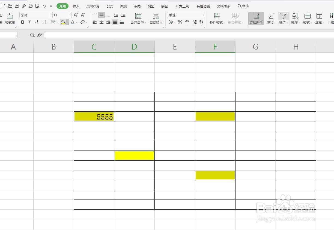Image resolution: width=334 pixels, height=230 pixels.
Task: Create a new blank document icon
Action: click(x=3, y=6)
